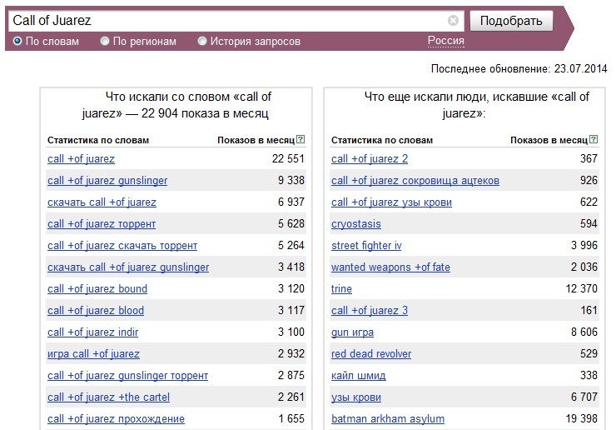The image size is (616, 430).
Task: Open the red dead revolver link
Action: point(371,353)
